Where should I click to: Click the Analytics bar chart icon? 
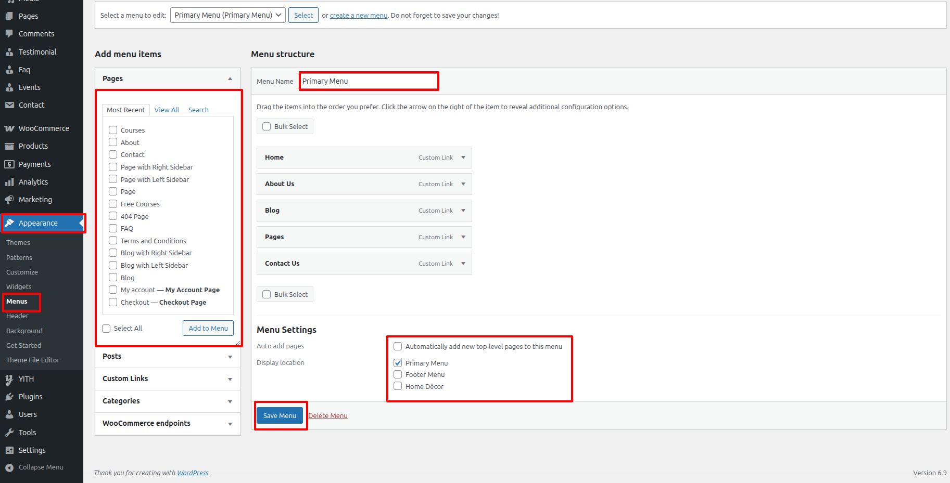(9, 182)
